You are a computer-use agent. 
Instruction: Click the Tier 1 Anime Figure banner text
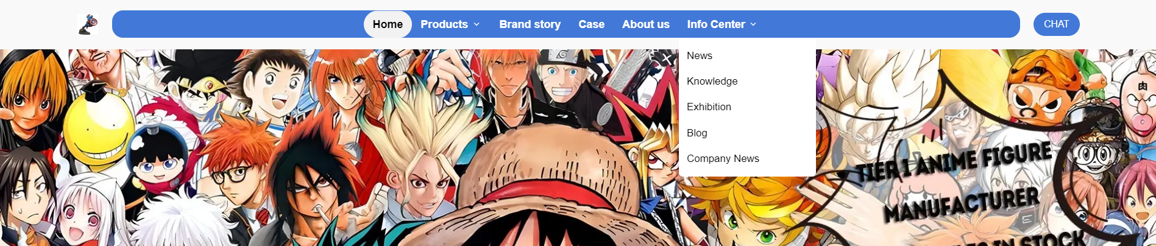pos(954,161)
